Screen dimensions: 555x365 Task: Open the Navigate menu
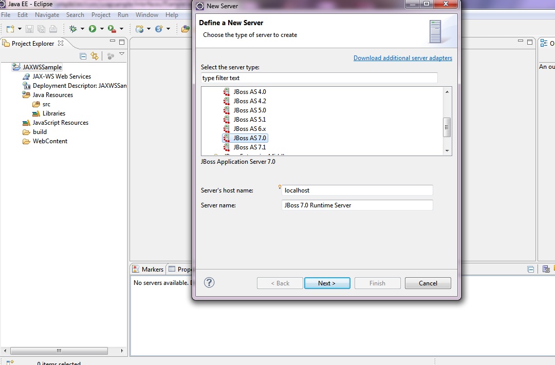pos(47,15)
